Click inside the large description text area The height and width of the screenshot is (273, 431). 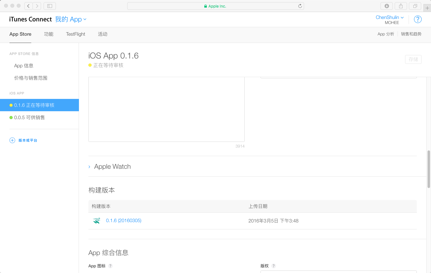[x=166, y=109]
